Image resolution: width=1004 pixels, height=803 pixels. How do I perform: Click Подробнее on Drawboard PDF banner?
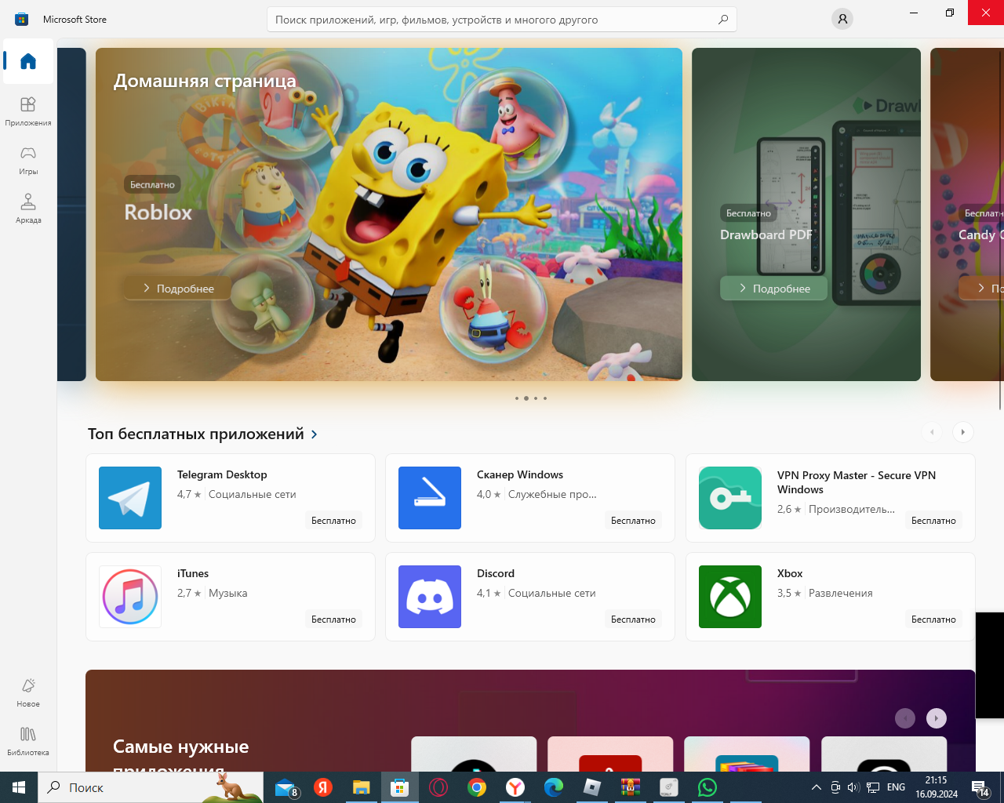tap(774, 289)
